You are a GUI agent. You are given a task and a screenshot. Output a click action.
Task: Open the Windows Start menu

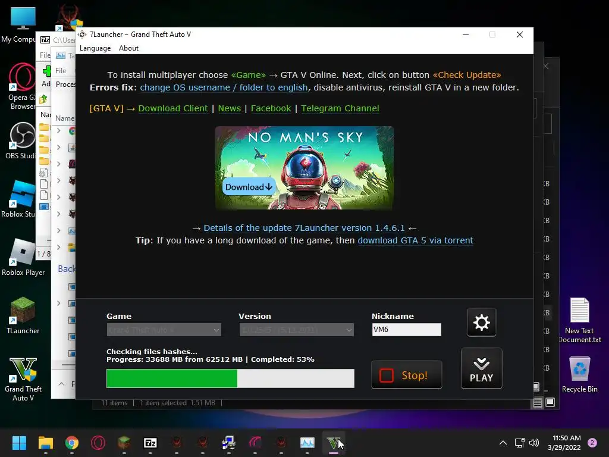point(19,443)
